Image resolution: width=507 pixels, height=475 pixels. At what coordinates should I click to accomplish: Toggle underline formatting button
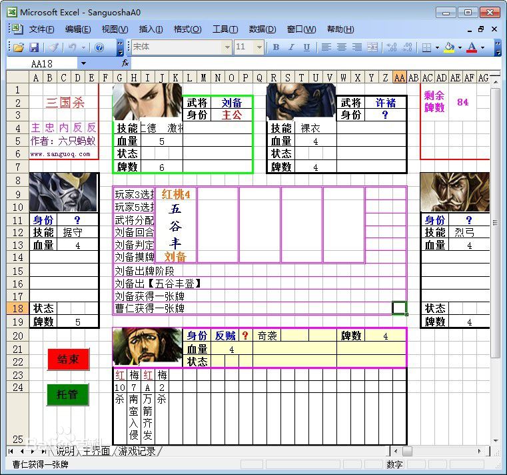pyautogui.click(x=306, y=47)
